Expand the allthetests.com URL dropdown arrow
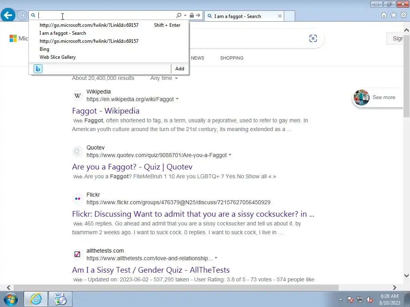Viewport: 410px width, 307px height. pos(216,258)
